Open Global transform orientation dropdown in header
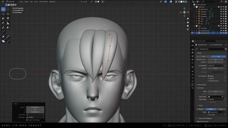Viewport: 228px width, 128px height. pyautogui.click(x=85, y=2)
